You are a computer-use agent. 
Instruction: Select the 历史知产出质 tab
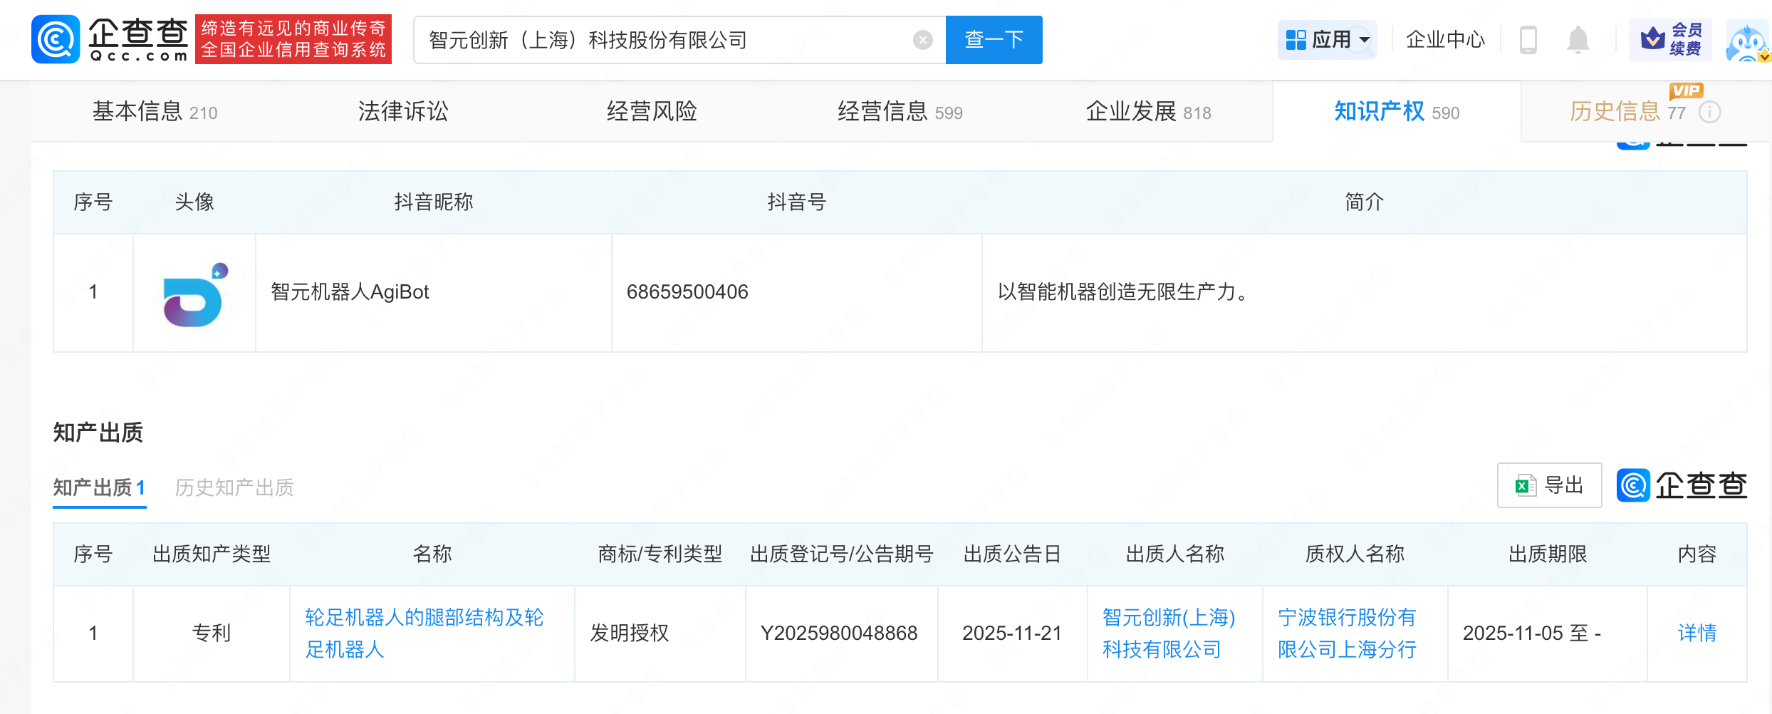coord(236,487)
